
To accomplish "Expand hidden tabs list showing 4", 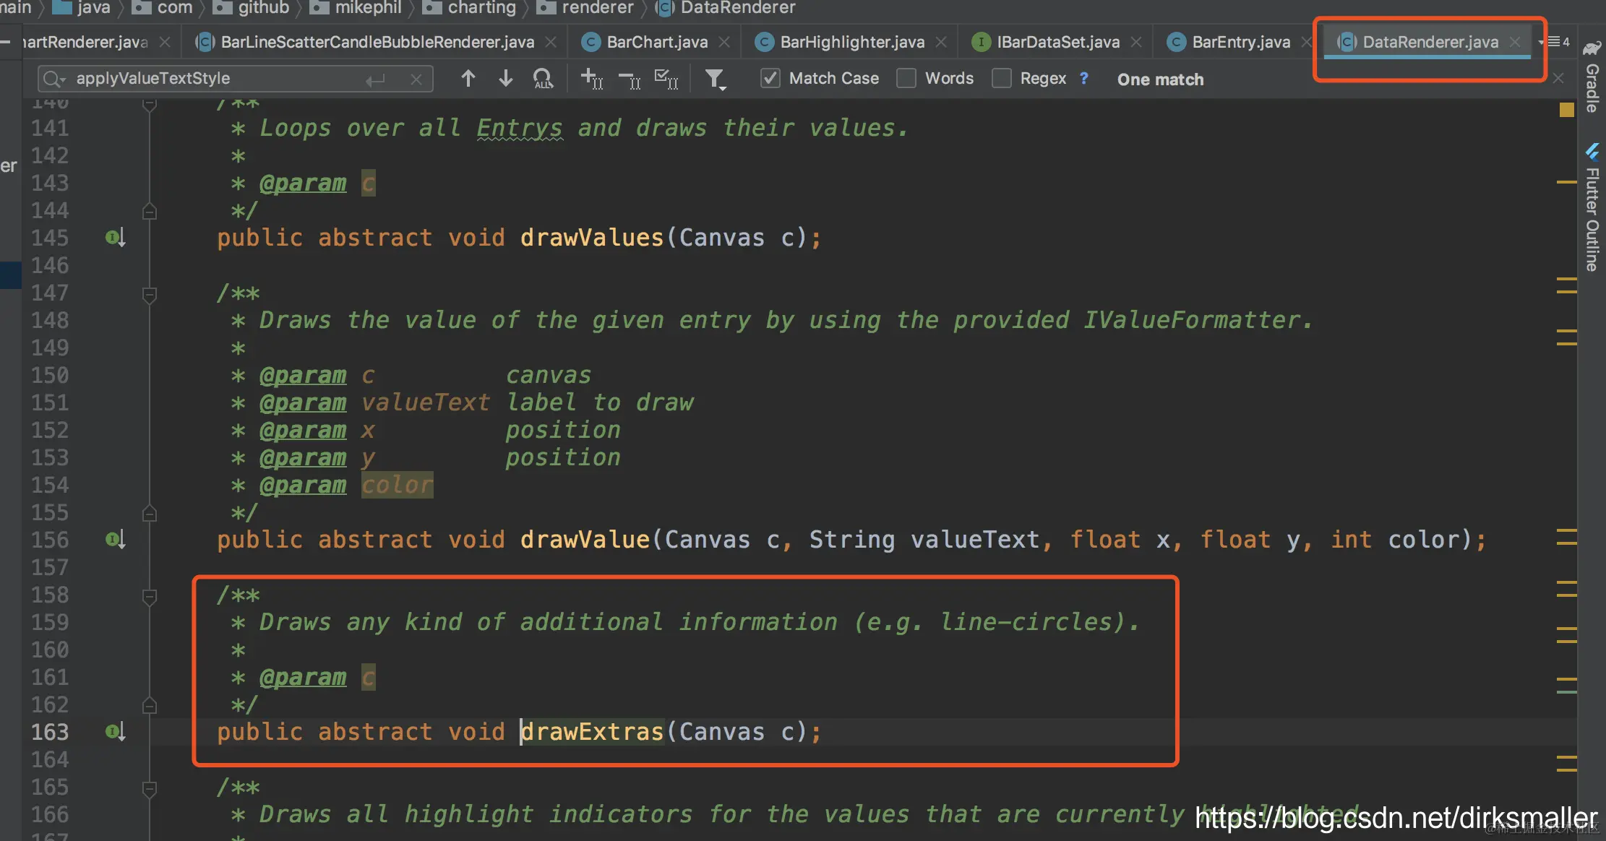I will pyautogui.click(x=1558, y=42).
